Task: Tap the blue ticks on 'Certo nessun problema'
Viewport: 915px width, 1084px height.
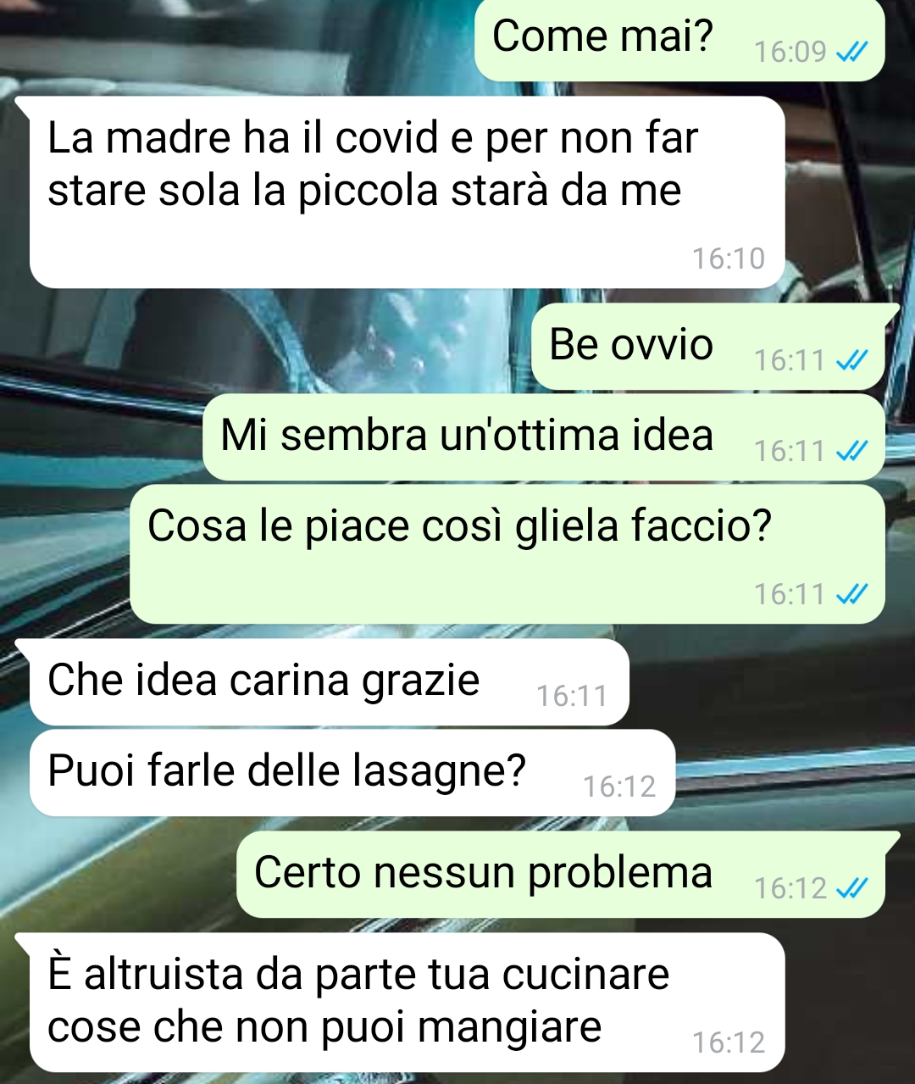Action: pyautogui.click(x=851, y=888)
